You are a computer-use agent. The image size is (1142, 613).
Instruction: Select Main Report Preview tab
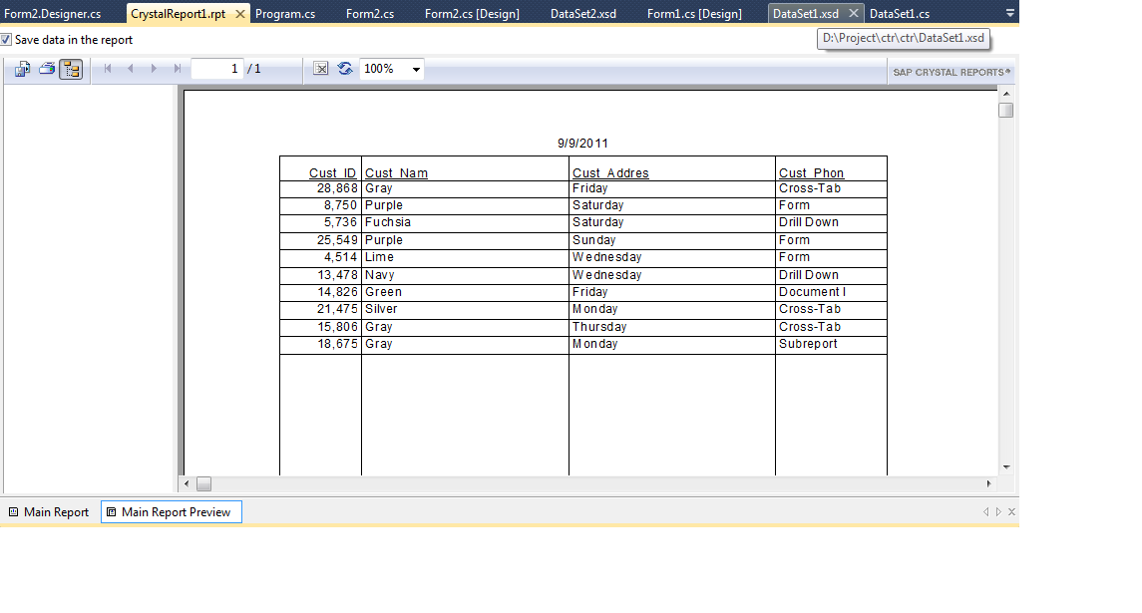point(172,511)
